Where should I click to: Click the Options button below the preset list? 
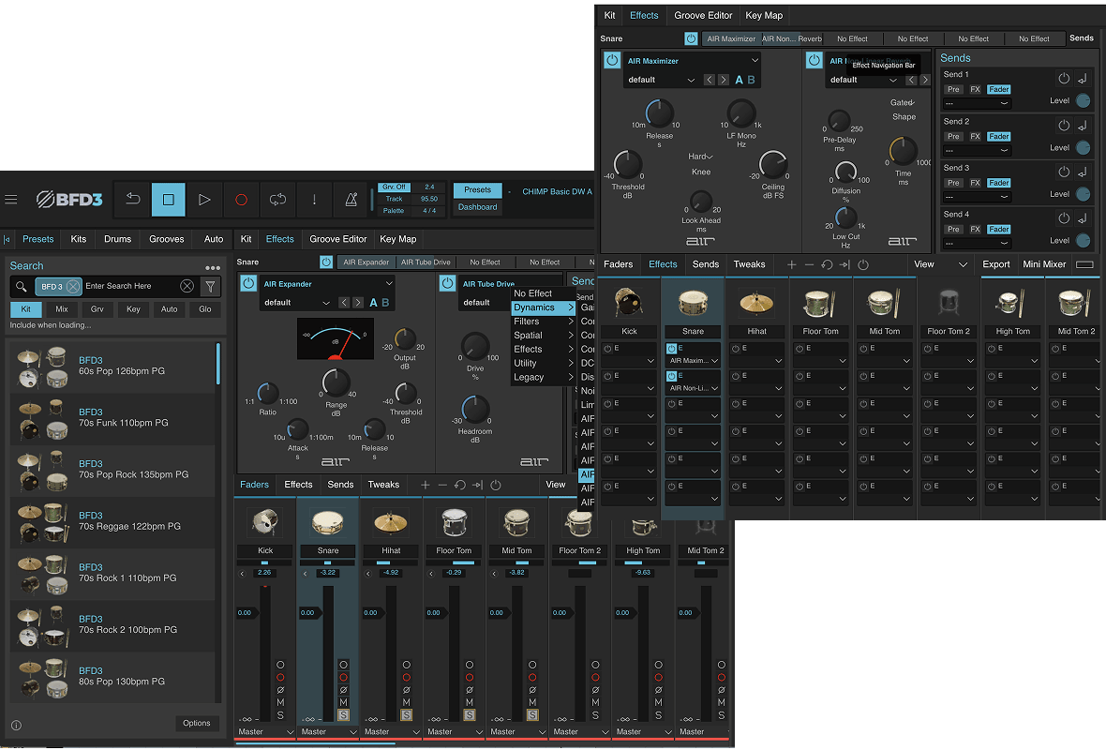point(197,723)
